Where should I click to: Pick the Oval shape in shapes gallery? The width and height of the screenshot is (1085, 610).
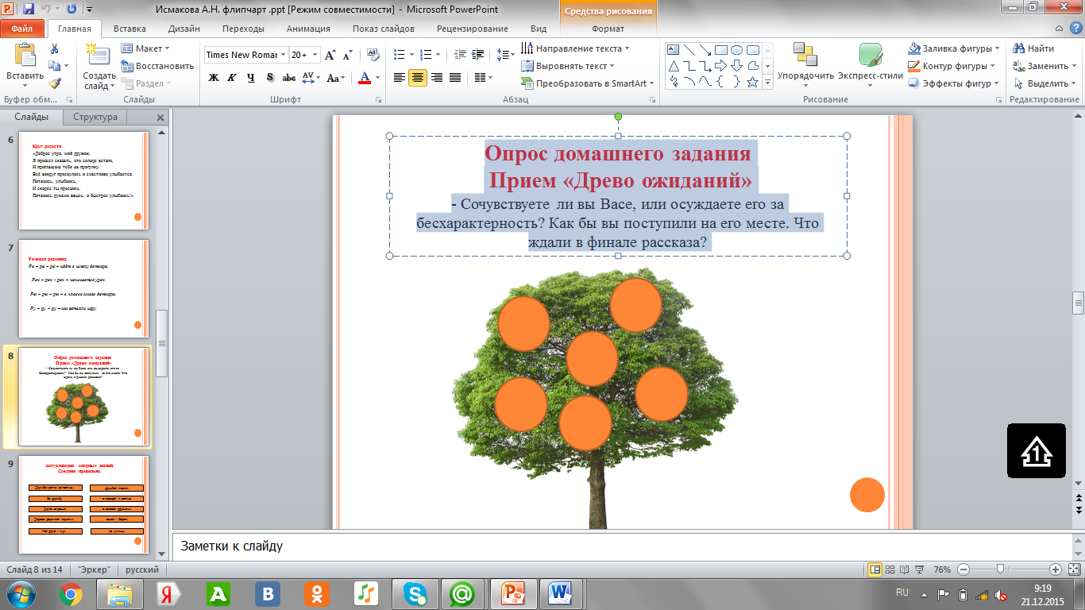click(736, 49)
